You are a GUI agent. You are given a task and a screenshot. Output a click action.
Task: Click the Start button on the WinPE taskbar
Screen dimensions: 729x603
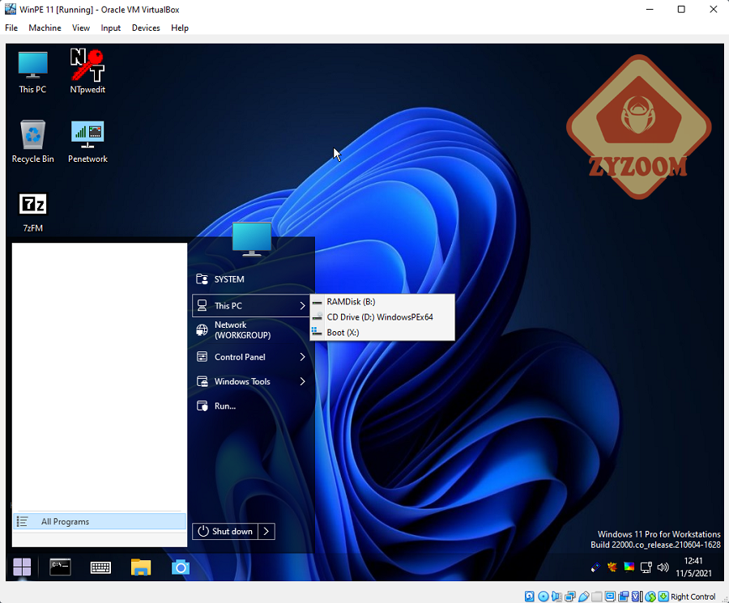point(22,567)
